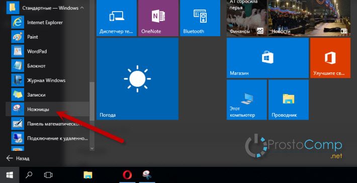Open the Погода weather tile
The height and width of the screenshot is (183, 357).
(x=137, y=79)
